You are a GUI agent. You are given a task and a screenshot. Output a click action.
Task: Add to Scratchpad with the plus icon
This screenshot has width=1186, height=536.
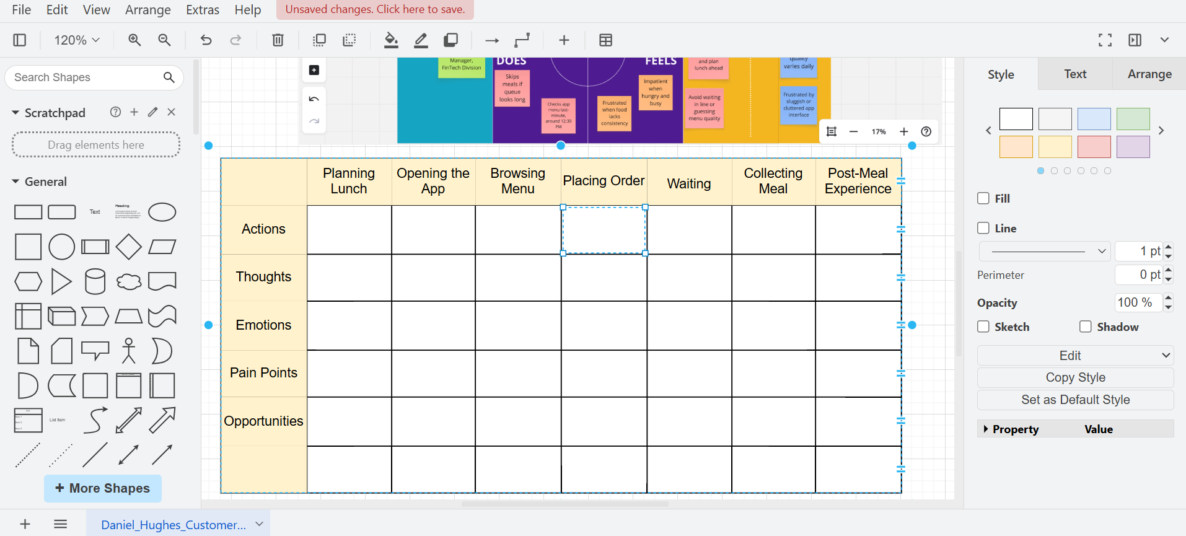[x=134, y=112]
